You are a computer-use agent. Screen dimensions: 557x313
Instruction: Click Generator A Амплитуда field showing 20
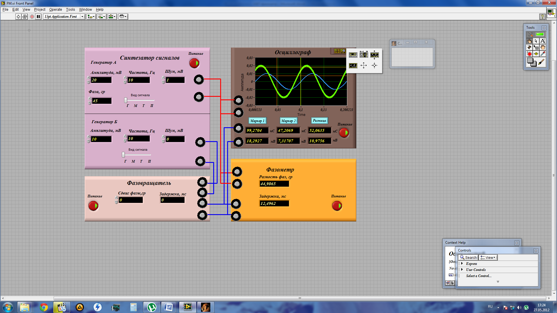click(101, 80)
